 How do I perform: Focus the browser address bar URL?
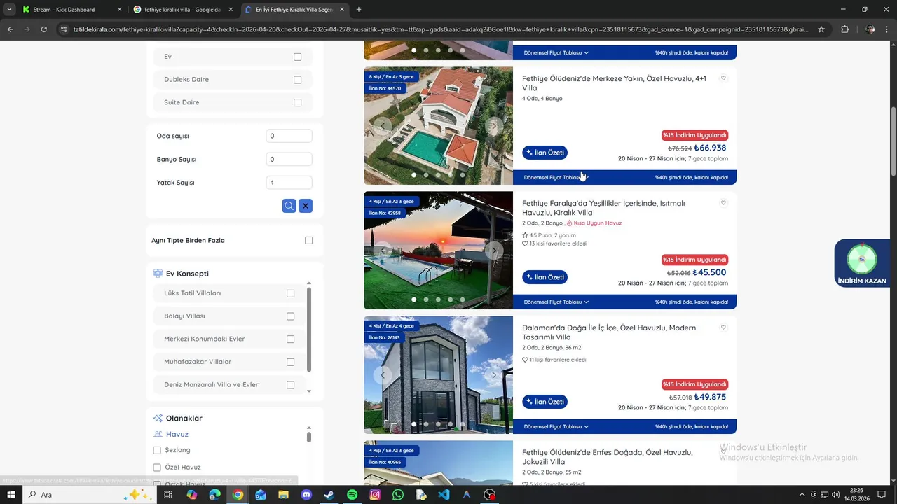pos(440,29)
